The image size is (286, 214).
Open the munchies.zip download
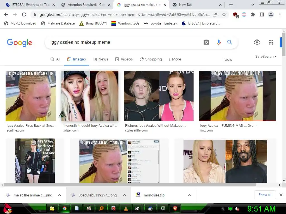click(x=154, y=195)
